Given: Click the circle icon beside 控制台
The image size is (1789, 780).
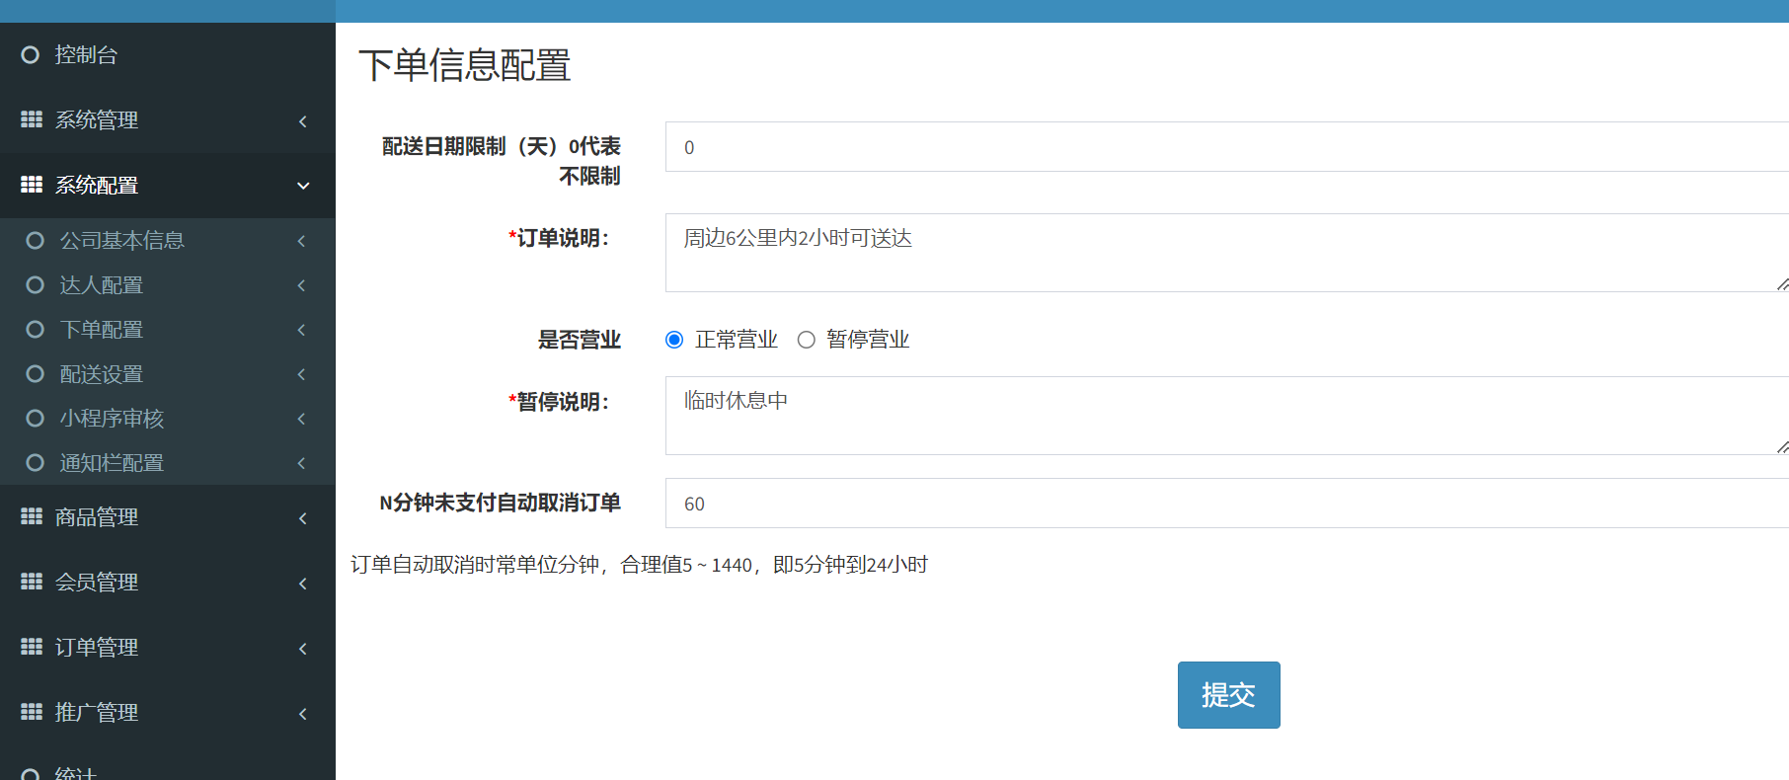Looking at the screenshot, I should click(x=31, y=55).
